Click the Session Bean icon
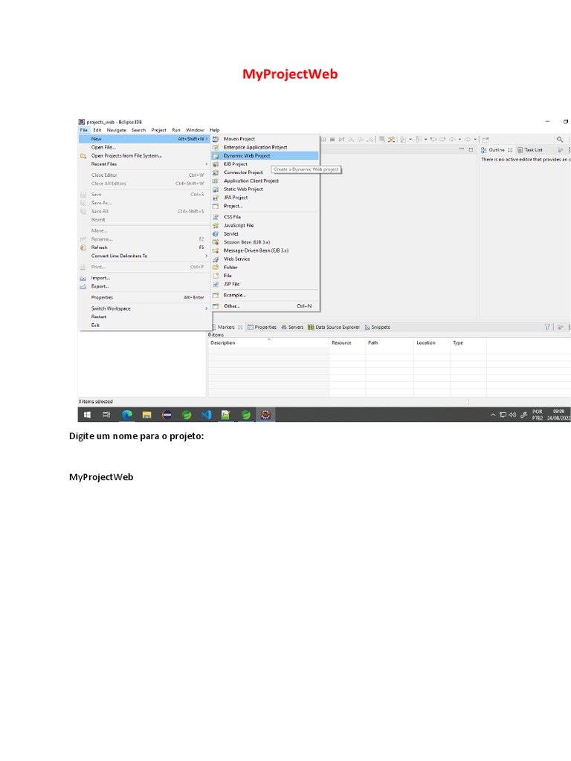Viewport: 571px width, 761px height. (216, 242)
